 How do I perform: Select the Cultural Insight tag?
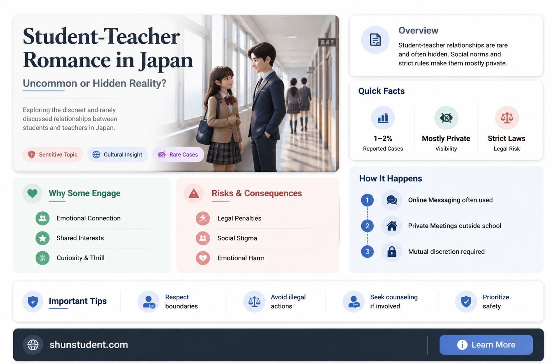118,154
